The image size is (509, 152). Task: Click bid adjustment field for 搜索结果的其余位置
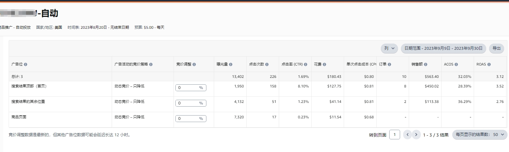(x=191, y=103)
